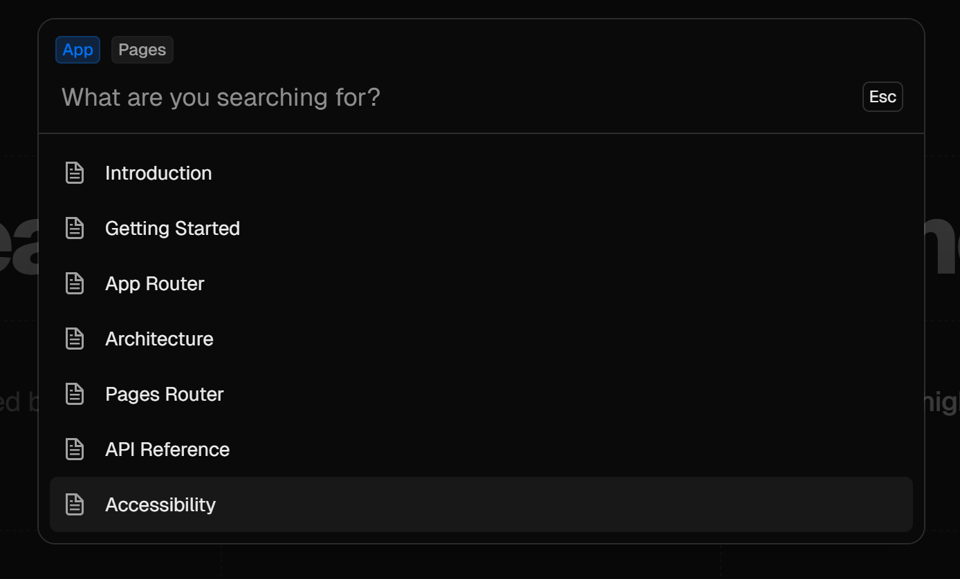
Task: Select the Architecture search result
Action: [159, 339]
